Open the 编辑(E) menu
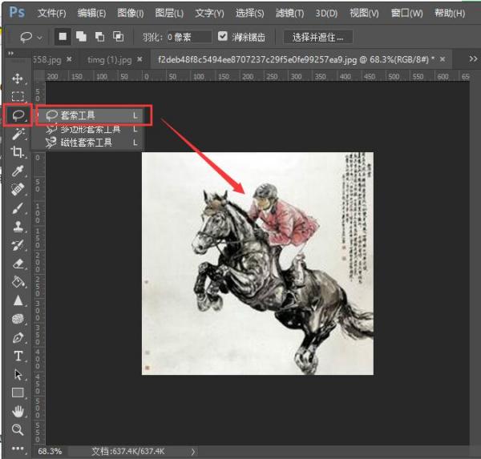This screenshot has height=459, width=481. 91,13
